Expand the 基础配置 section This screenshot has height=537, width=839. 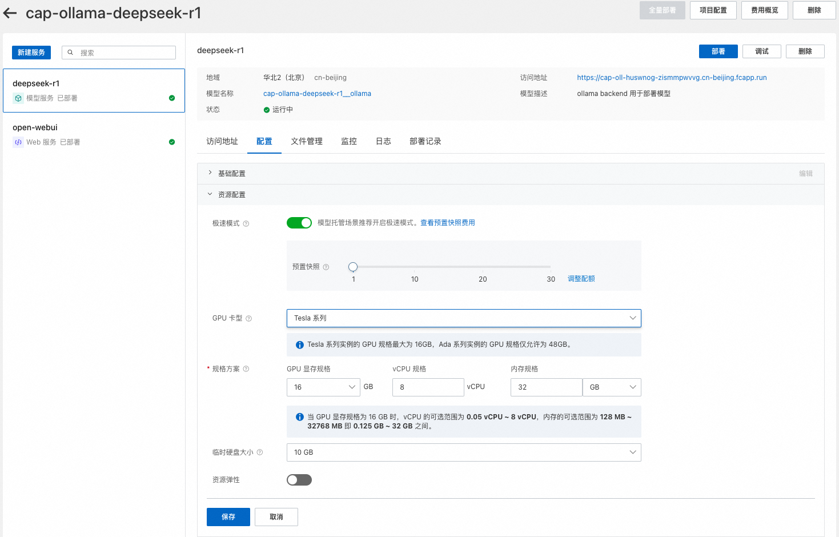[x=210, y=173]
